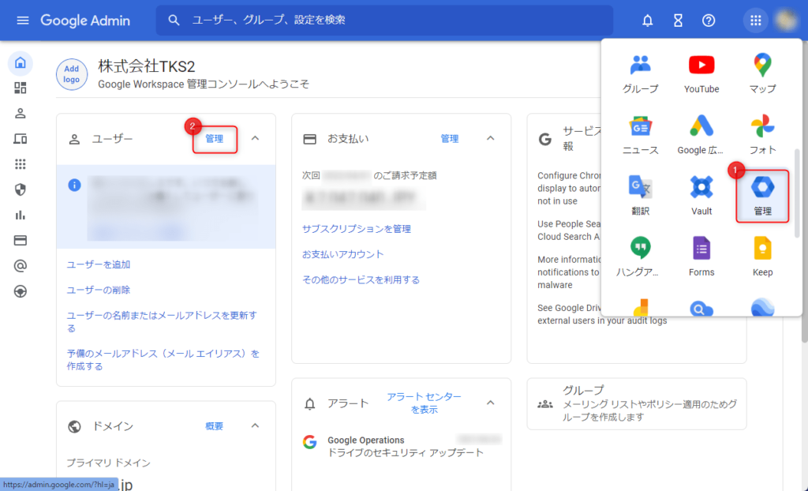Open the グループ card
This screenshot has height=491, width=808.
pyautogui.click(x=637, y=404)
